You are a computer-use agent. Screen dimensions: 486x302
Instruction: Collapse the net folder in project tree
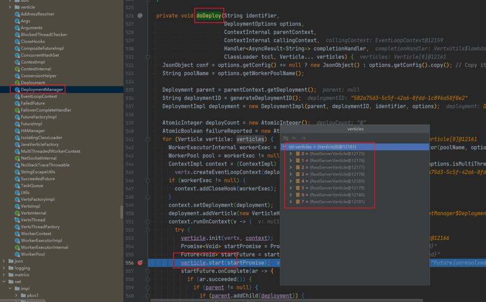4,281
